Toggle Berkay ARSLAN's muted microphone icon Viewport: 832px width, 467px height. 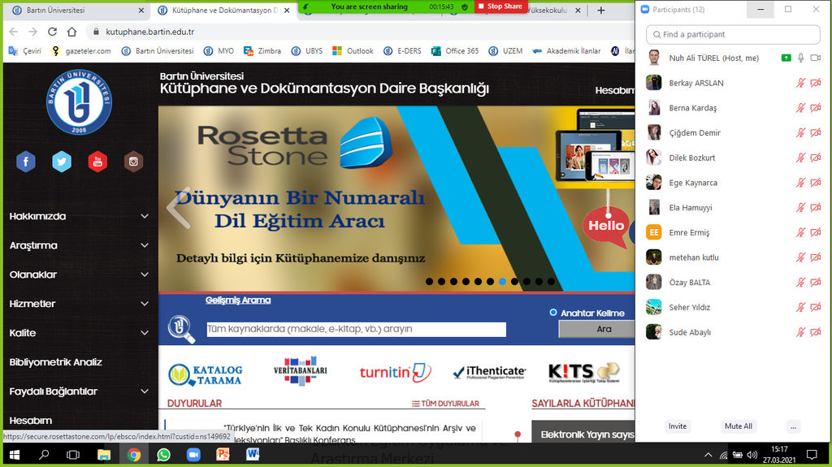[x=800, y=83]
